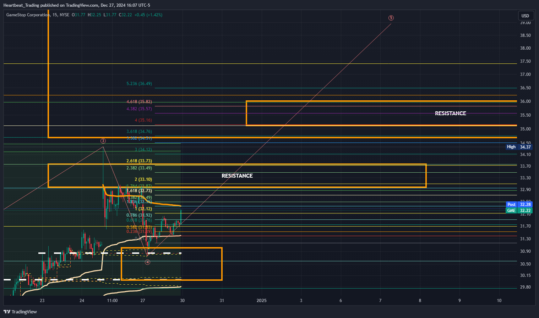Select the High 34.37 price label
Screen dimensions: 539x318
coord(519,147)
